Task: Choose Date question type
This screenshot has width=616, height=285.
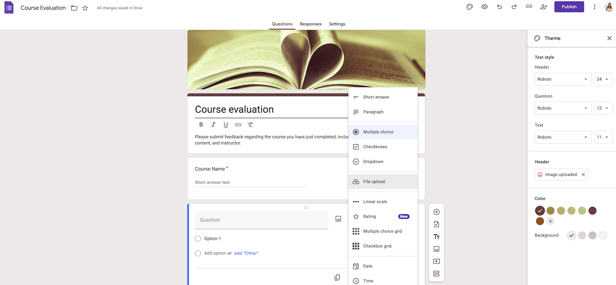Action: click(x=383, y=266)
